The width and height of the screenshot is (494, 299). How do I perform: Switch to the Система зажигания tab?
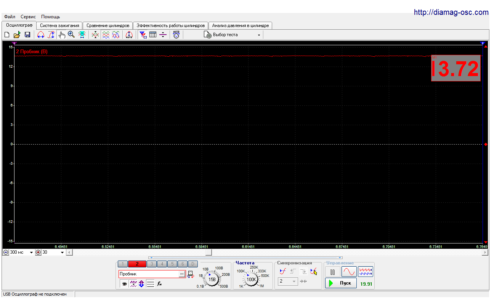59,25
